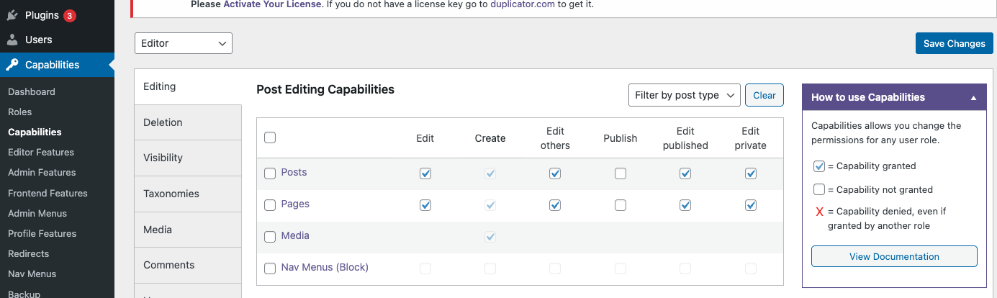Click the Users person icon in sidebar
Screen dimensions: 997x298
(x=12, y=40)
